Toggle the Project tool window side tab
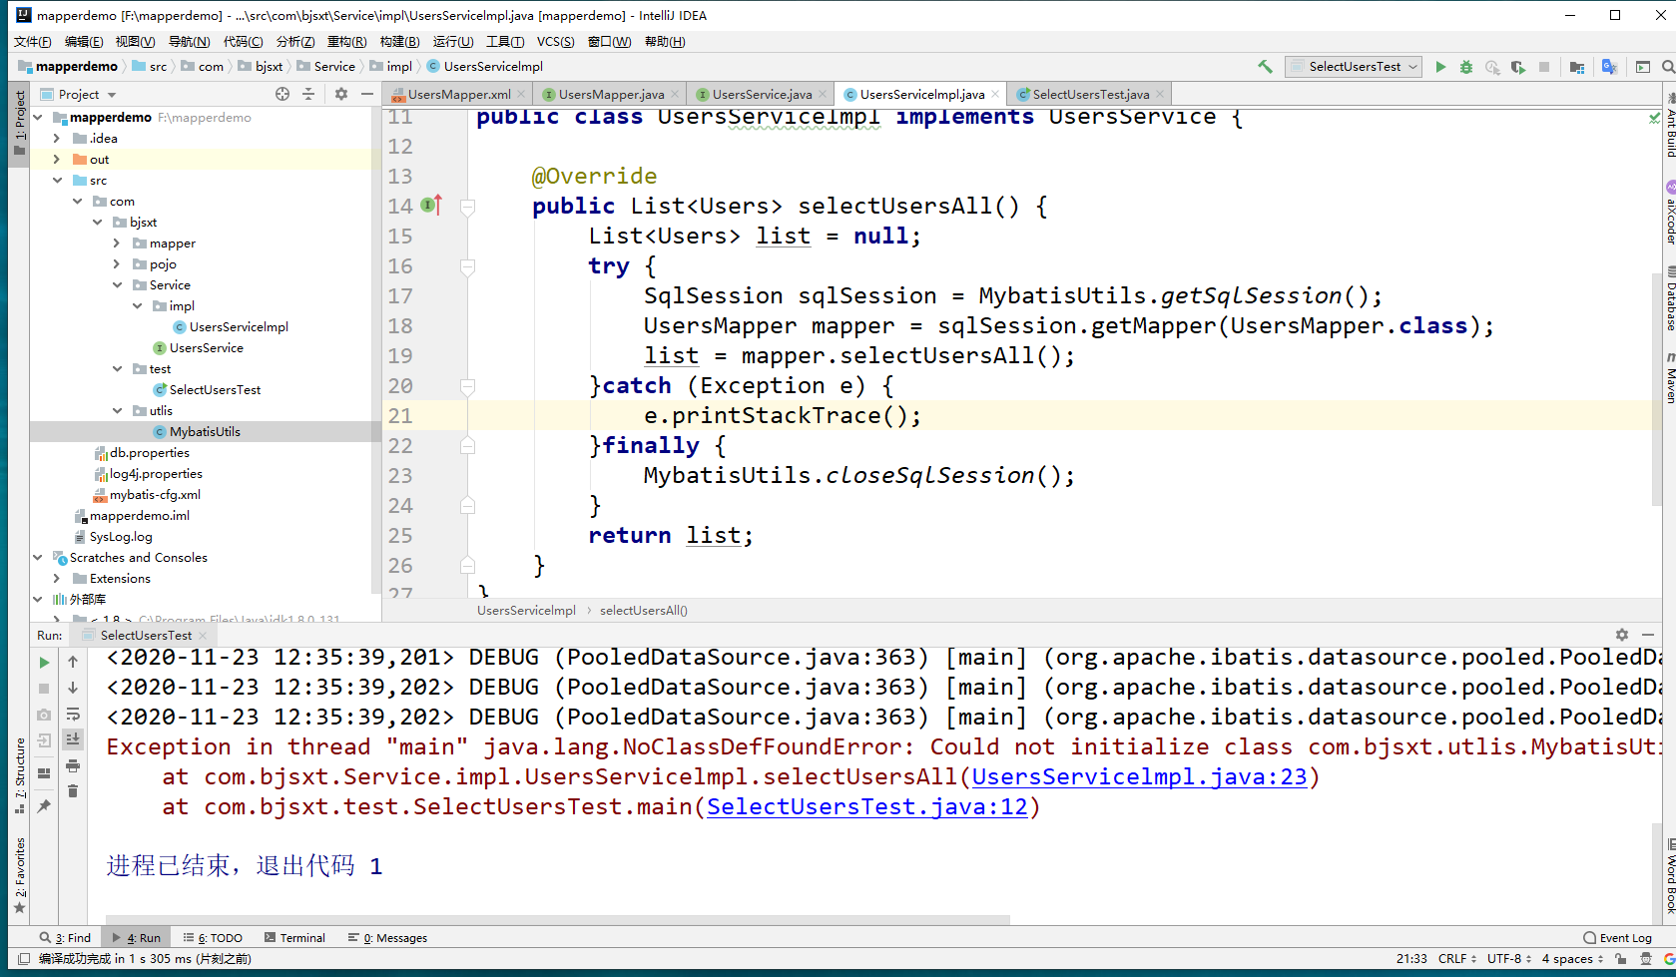 (19, 124)
